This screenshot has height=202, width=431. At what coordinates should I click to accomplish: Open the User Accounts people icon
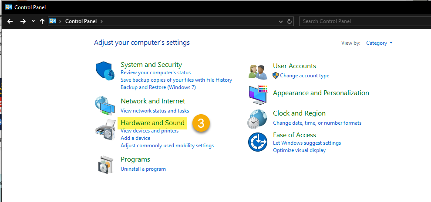click(258, 72)
